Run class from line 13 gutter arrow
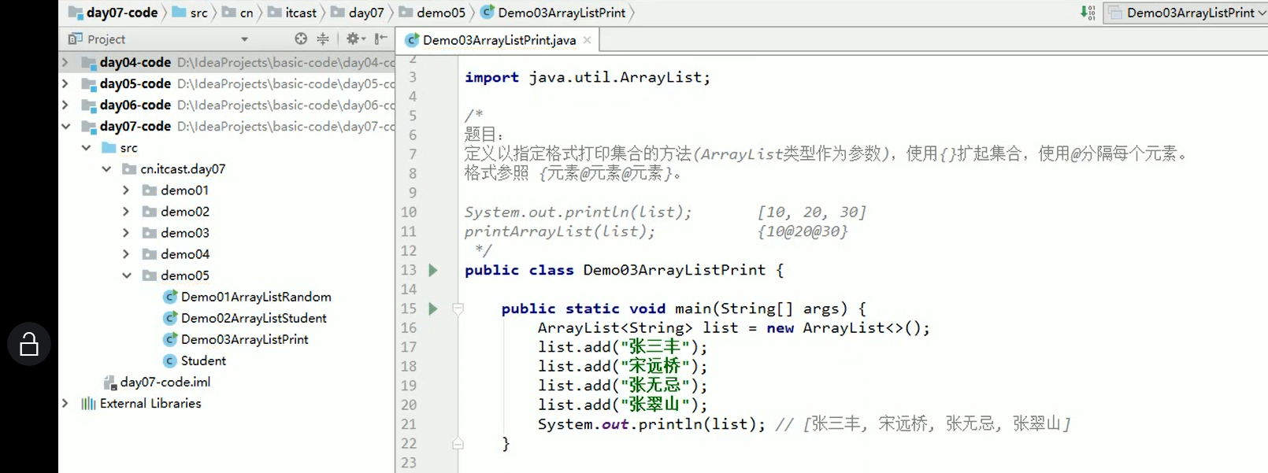This screenshot has width=1268, height=473. point(433,270)
